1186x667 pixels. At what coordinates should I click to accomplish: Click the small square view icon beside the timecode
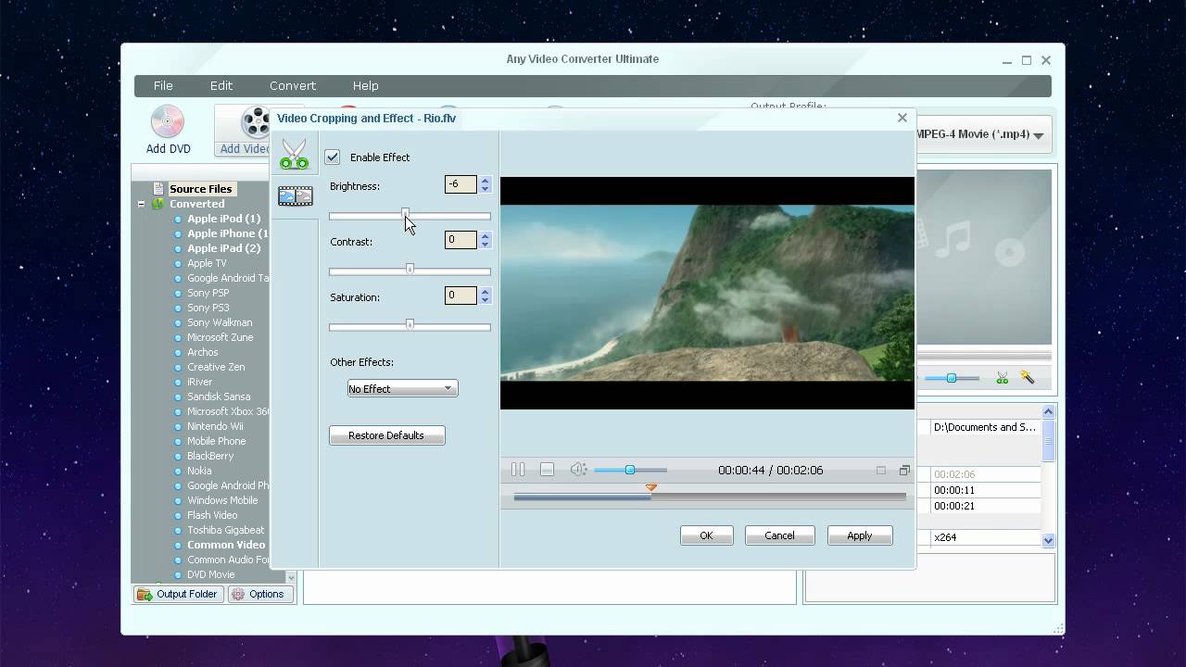[881, 471]
